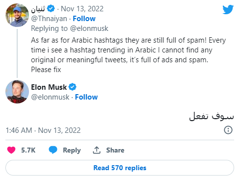Click Elon Musk's verified badge

click(x=73, y=87)
